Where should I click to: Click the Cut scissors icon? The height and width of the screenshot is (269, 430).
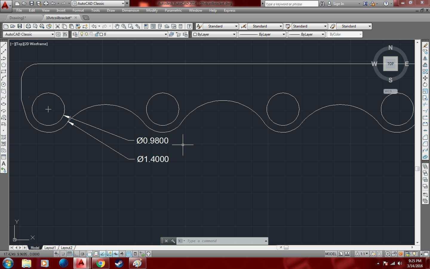(x=58, y=26)
